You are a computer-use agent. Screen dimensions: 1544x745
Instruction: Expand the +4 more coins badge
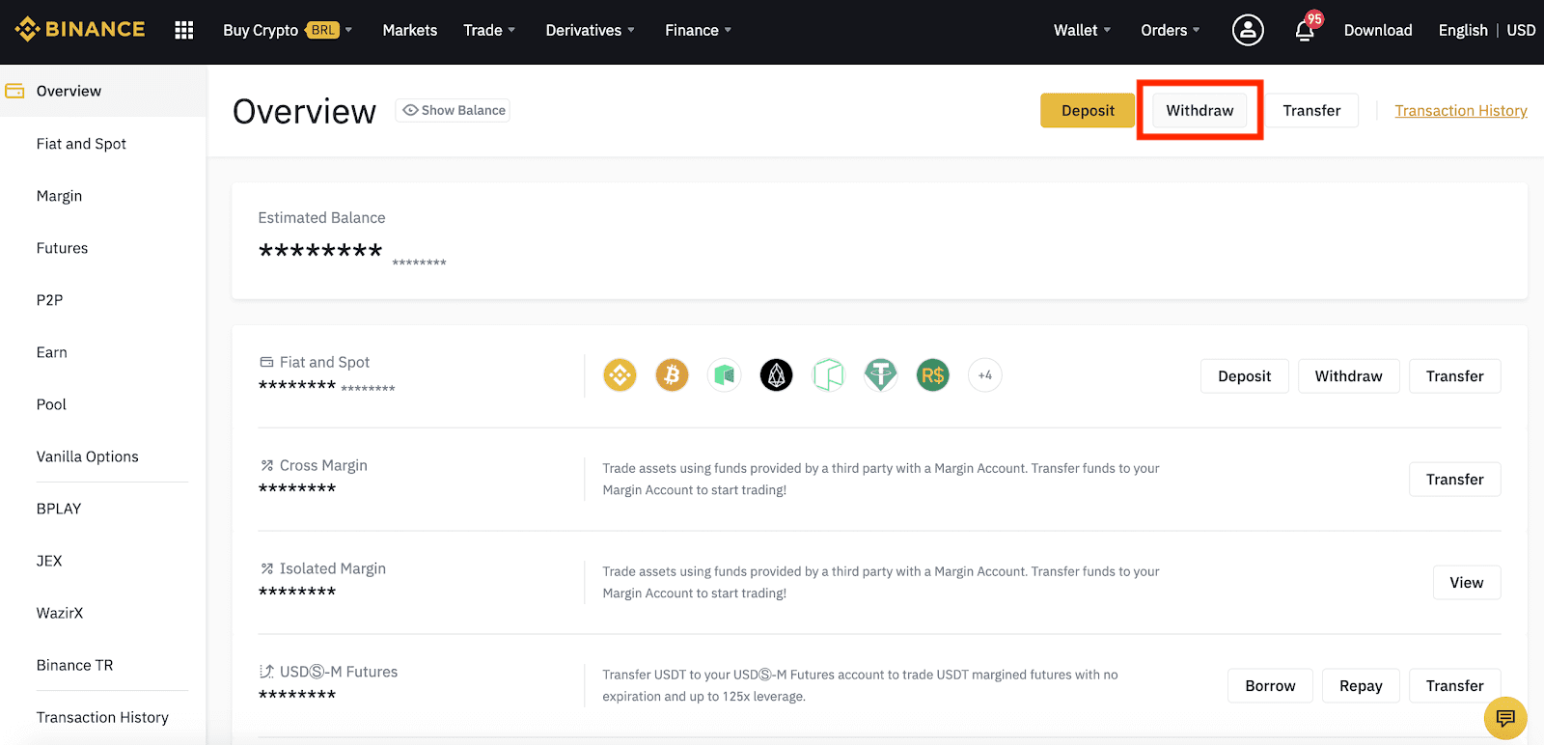coord(984,375)
